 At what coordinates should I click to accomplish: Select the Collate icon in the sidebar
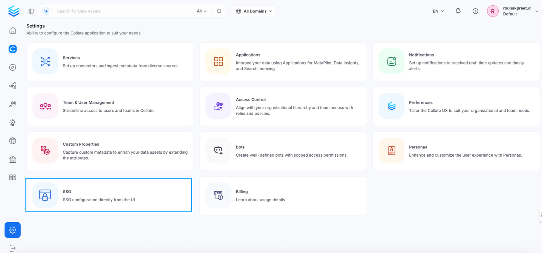click(12, 49)
